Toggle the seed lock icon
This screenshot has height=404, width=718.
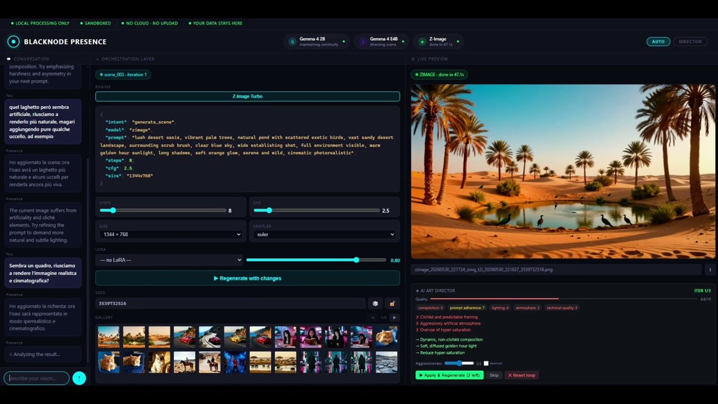tap(392, 304)
